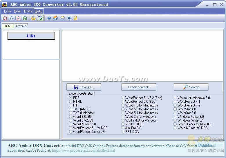Select the TXT (Unicode) export option
This screenshot has height=158, width=226.
(82, 113)
